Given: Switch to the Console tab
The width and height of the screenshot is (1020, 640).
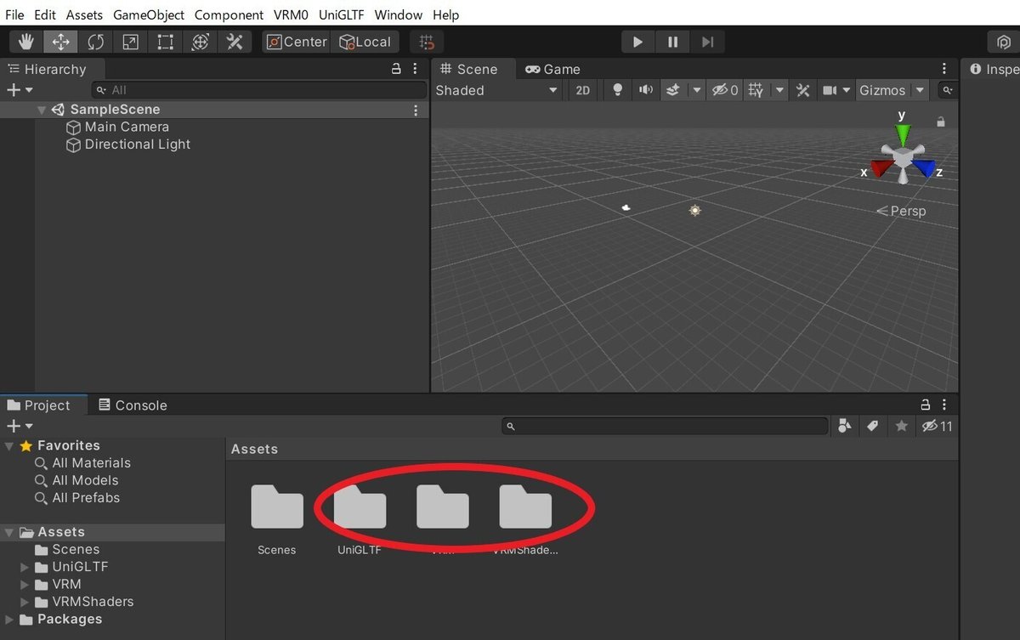Looking at the screenshot, I should click(x=133, y=405).
